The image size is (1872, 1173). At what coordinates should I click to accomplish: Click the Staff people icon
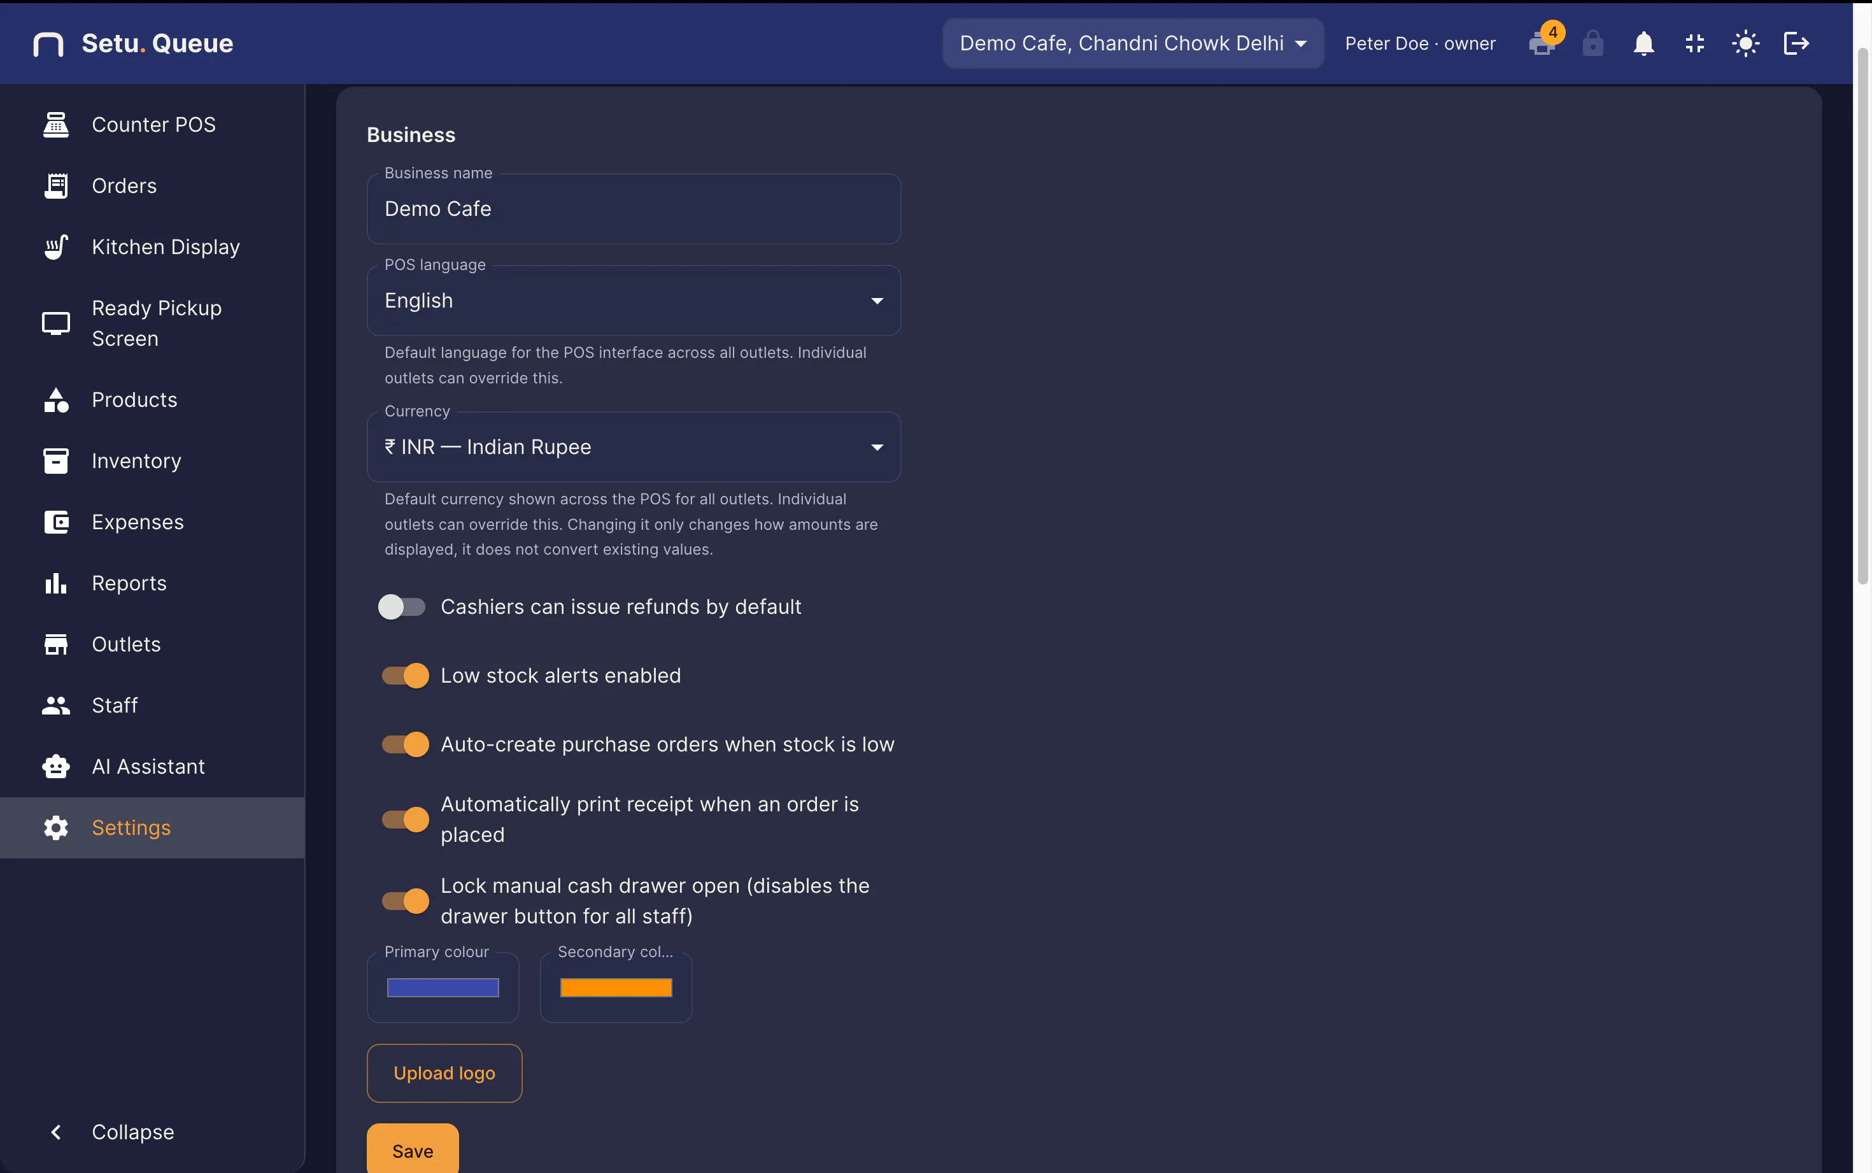56,705
